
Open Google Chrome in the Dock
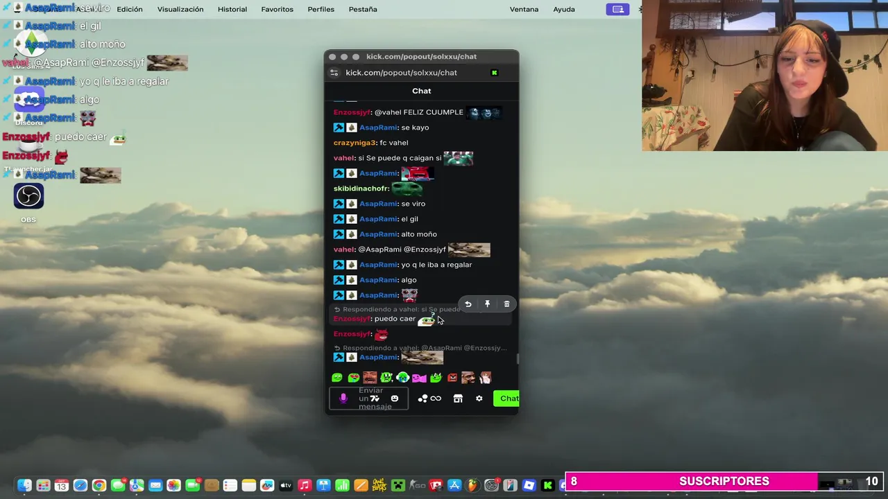tap(99, 486)
